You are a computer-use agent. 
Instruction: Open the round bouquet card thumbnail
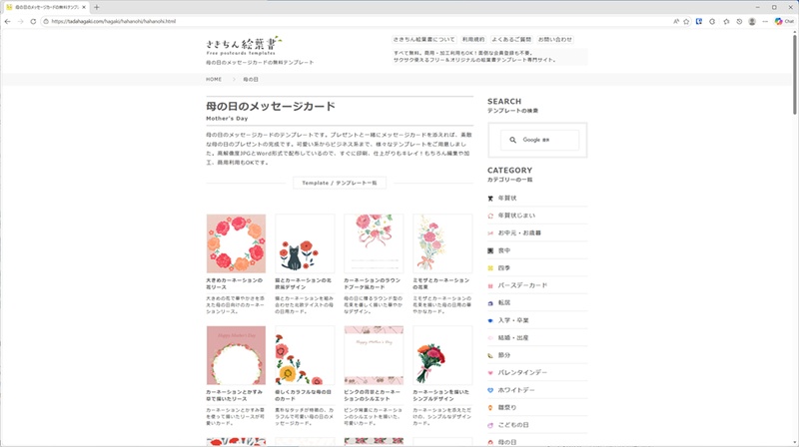374,243
